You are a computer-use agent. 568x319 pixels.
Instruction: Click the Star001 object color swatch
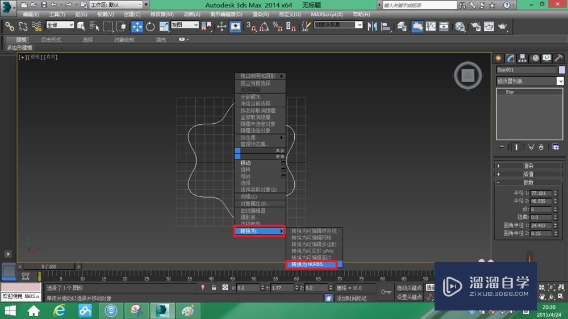562,70
